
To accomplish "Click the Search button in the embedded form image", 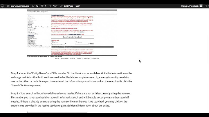I will [x=91, y=44].
